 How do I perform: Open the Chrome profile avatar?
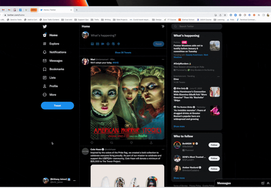[268, 15]
